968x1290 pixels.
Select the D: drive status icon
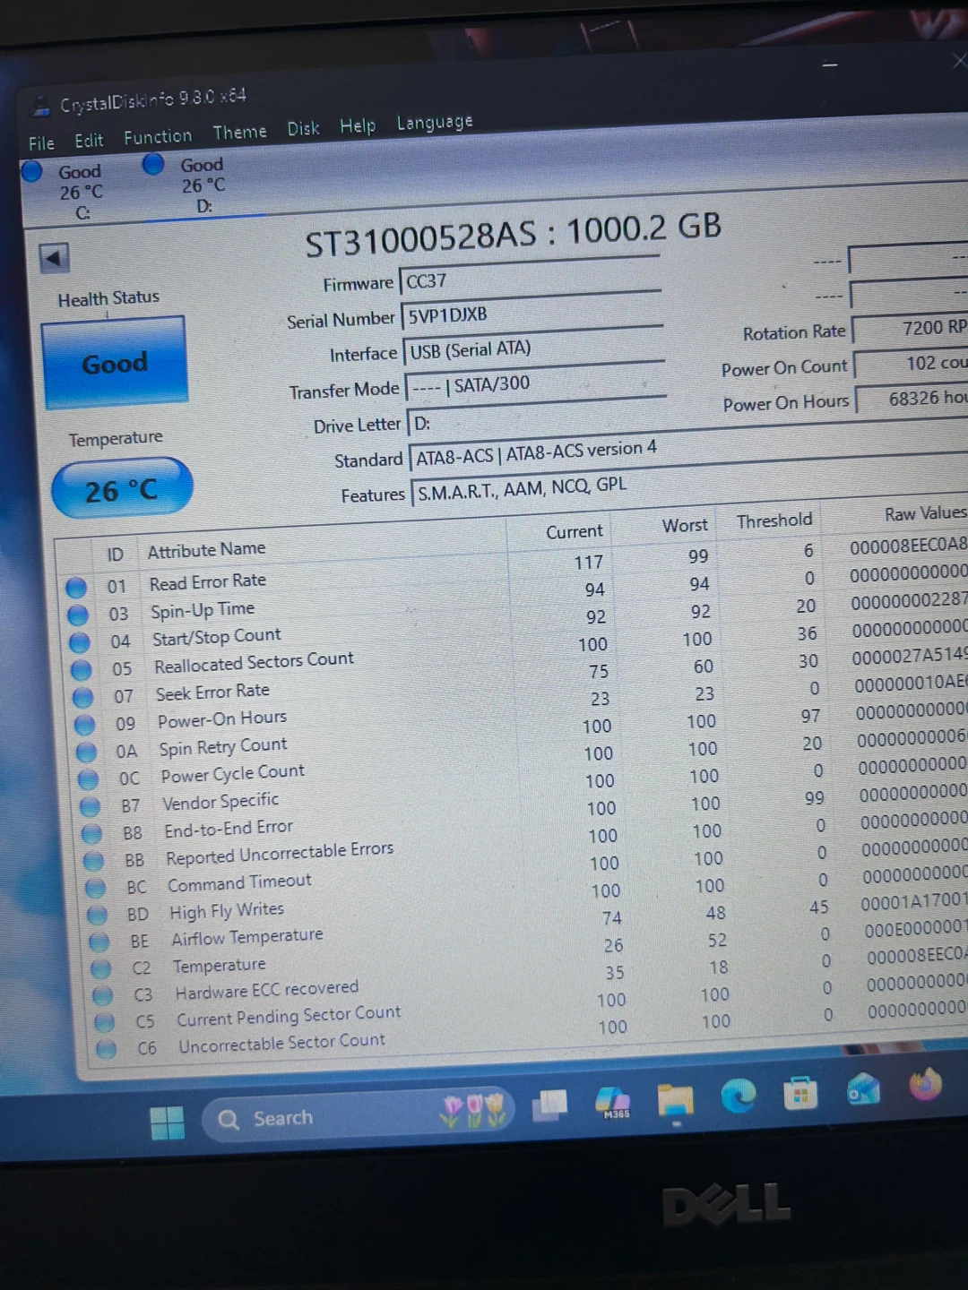pos(153,164)
